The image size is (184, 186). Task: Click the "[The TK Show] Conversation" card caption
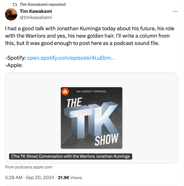point(71,156)
